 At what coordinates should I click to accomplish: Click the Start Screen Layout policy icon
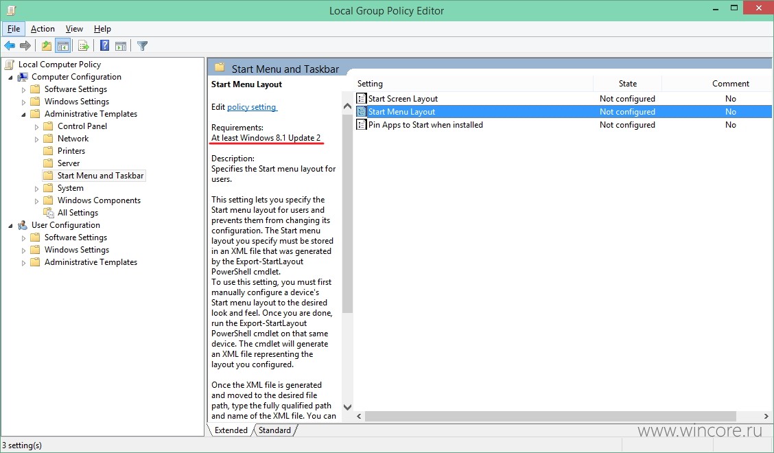[x=362, y=98]
